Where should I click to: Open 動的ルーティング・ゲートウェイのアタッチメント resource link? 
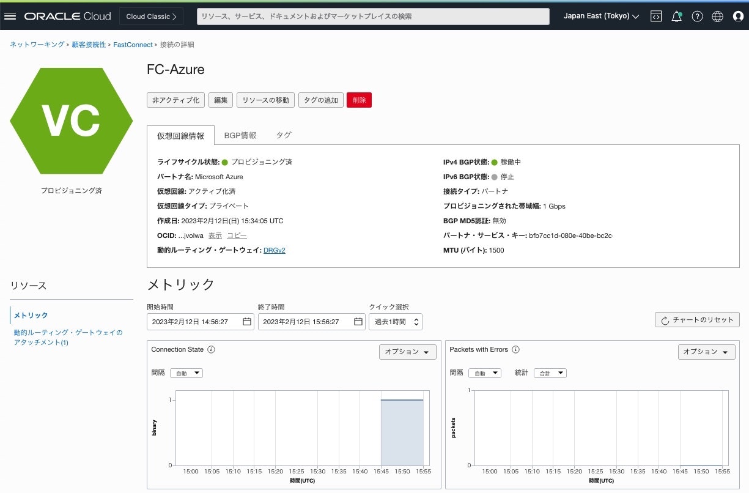pos(68,338)
